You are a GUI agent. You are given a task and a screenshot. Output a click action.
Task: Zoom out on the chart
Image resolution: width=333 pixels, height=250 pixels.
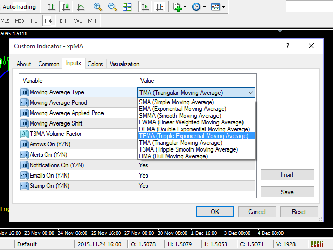click(x=112, y=7)
